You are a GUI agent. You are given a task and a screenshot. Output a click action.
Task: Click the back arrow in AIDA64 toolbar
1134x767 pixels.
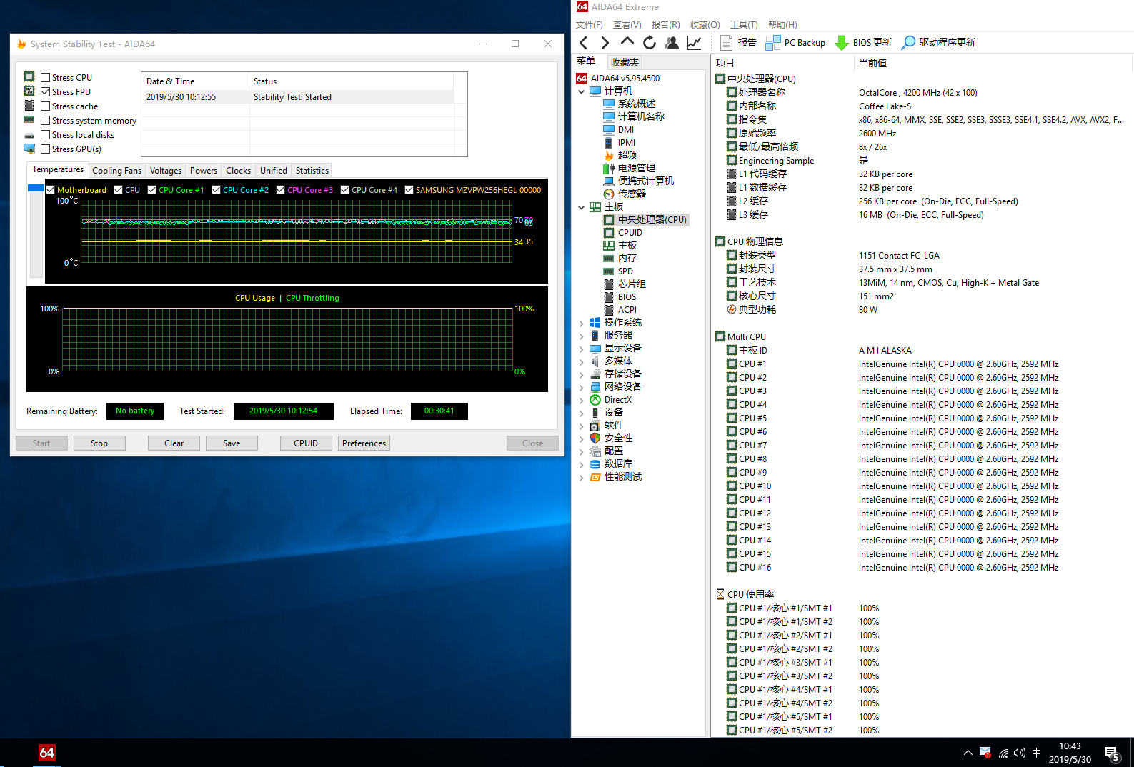coord(584,43)
